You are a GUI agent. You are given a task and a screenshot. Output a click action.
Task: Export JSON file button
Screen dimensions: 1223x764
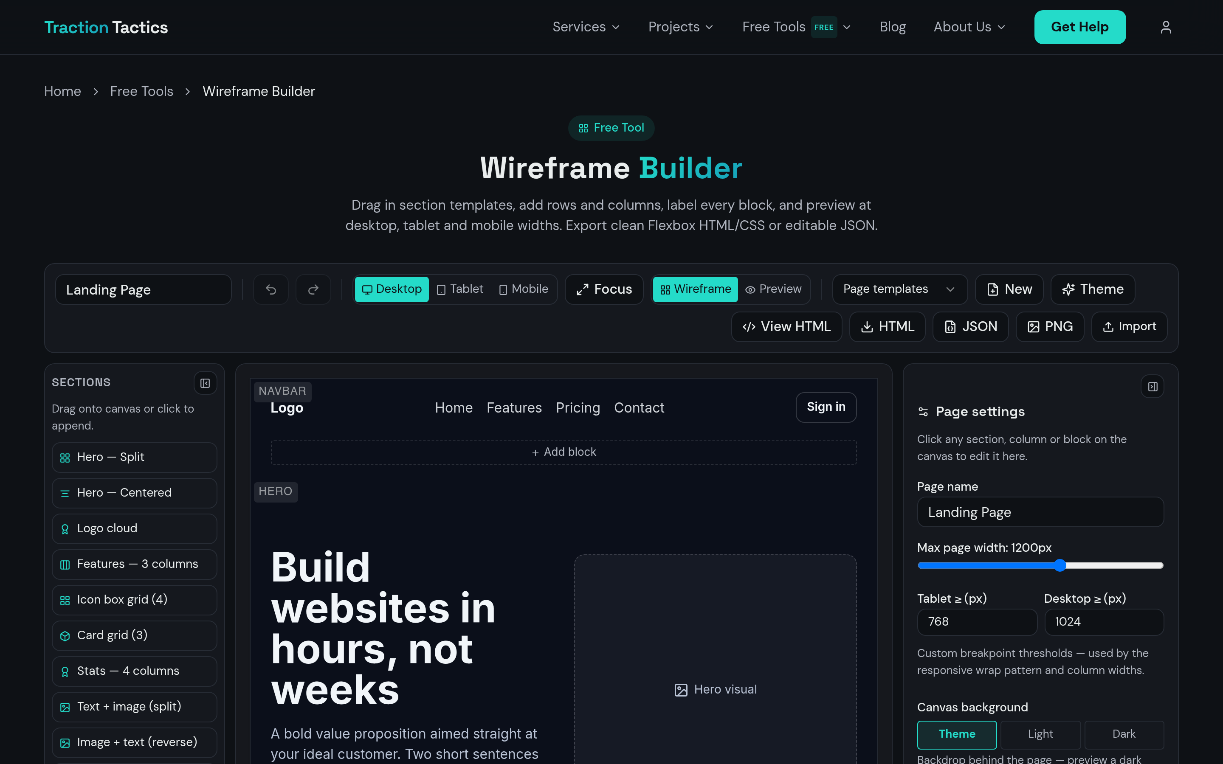(x=970, y=327)
